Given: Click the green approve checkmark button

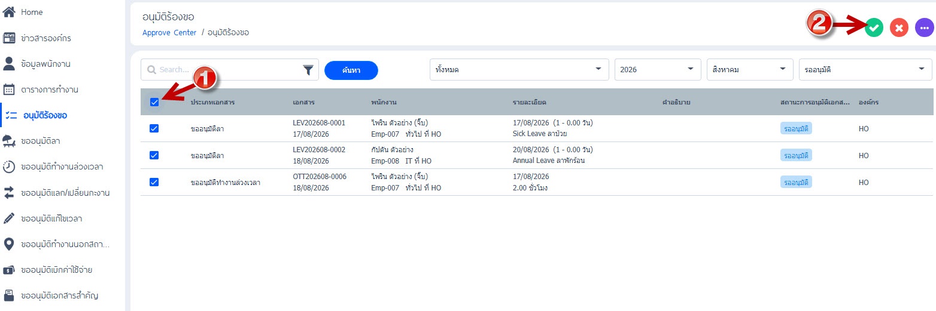Looking at the screenshot, I should coord(874,27).
